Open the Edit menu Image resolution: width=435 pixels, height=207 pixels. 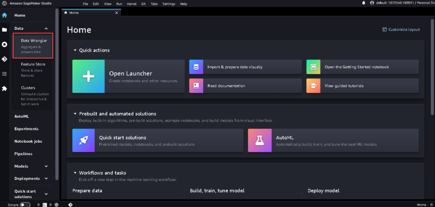[x=96, y=4]
